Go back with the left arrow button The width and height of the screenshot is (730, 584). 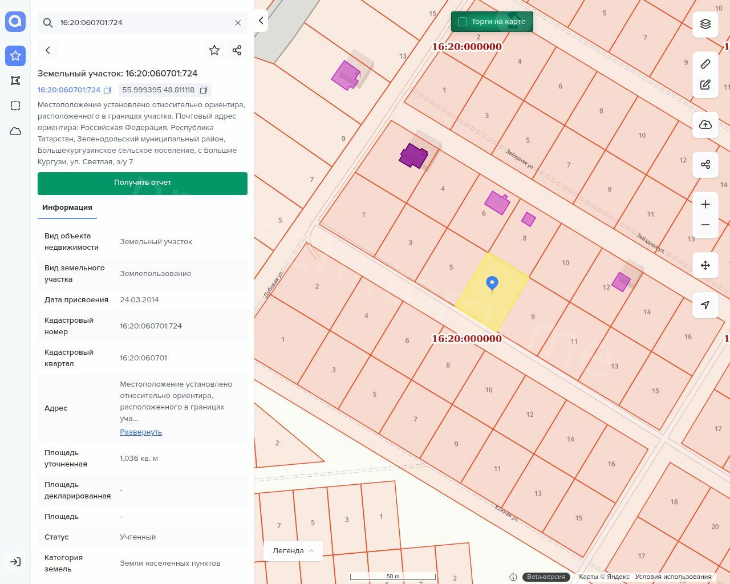(x=48, y=50)
